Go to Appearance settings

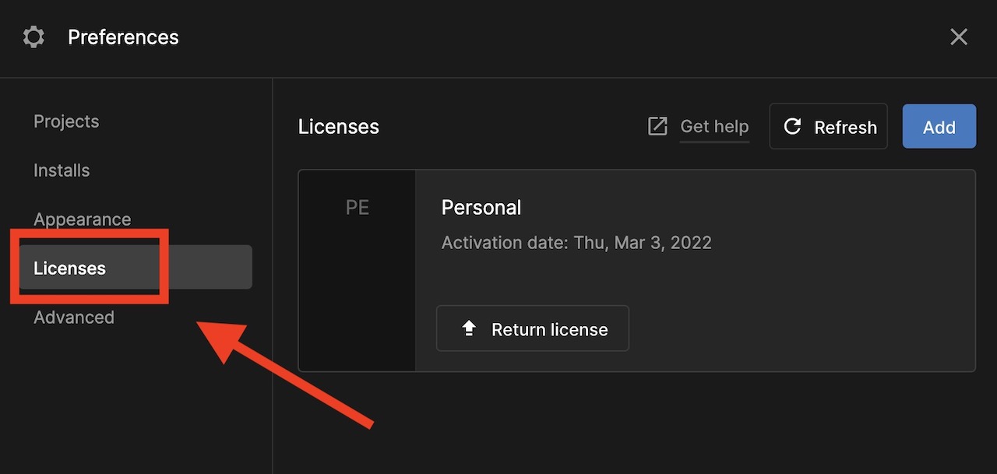pyautogui.click(x=82, y=219)
